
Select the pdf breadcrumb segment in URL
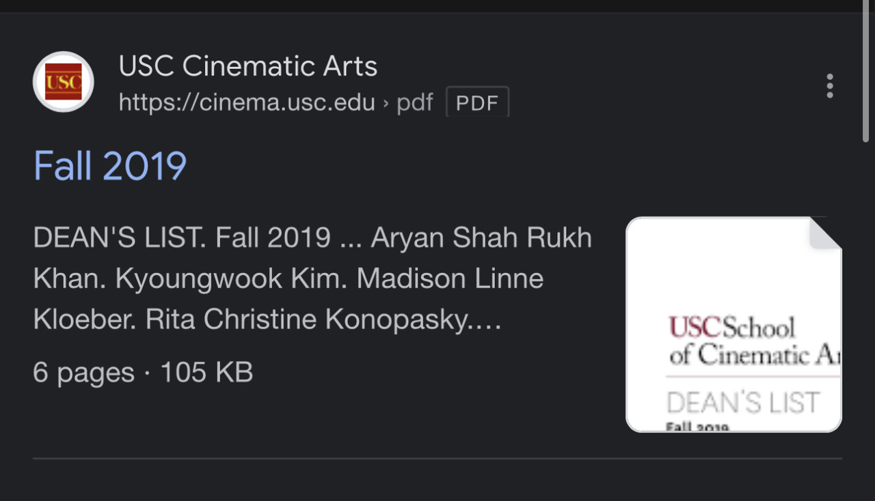pos(414,102)
